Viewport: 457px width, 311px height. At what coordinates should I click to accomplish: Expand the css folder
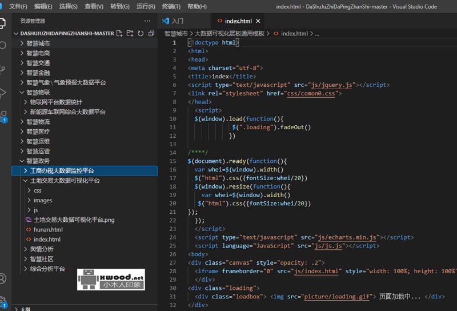[x=85, y=190]
